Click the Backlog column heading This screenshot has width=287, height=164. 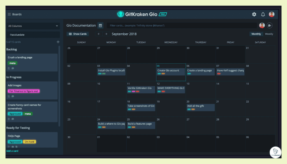11,49
